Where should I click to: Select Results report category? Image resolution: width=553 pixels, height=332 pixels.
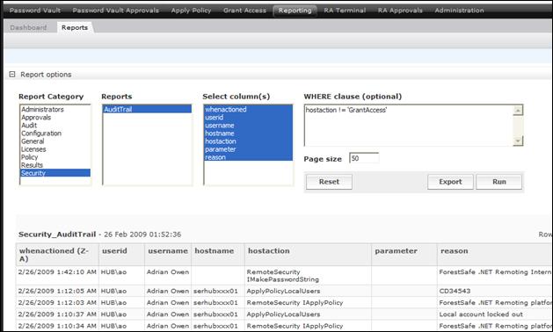55,165
